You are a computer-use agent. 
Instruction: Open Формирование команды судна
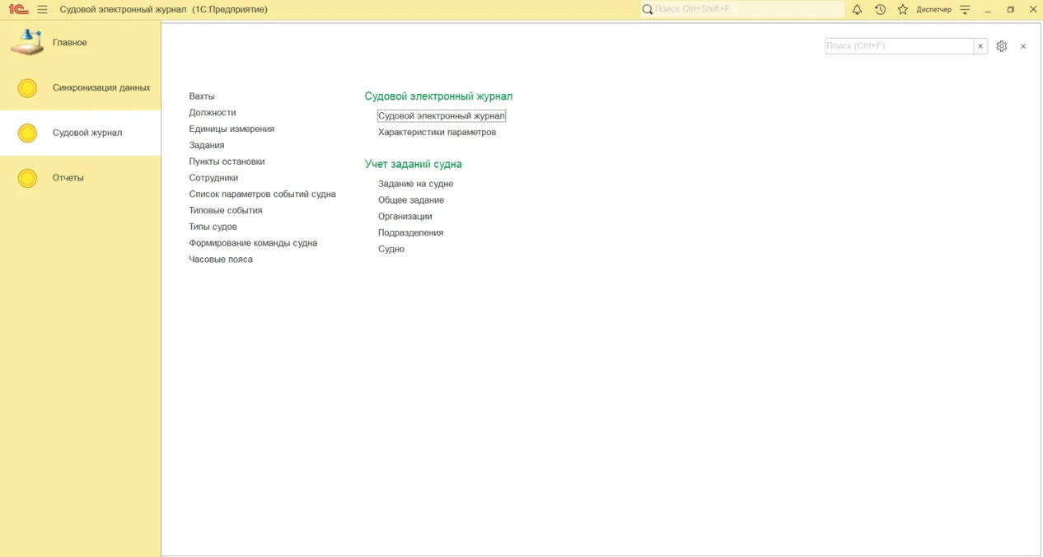coord(253,243)
